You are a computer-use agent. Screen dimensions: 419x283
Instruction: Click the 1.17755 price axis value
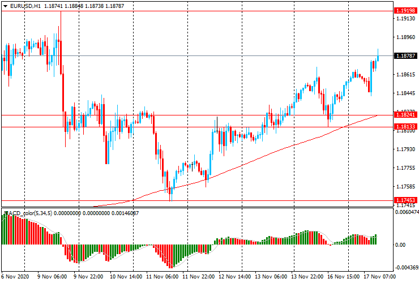pyautogui.click(x=406, y=168)
